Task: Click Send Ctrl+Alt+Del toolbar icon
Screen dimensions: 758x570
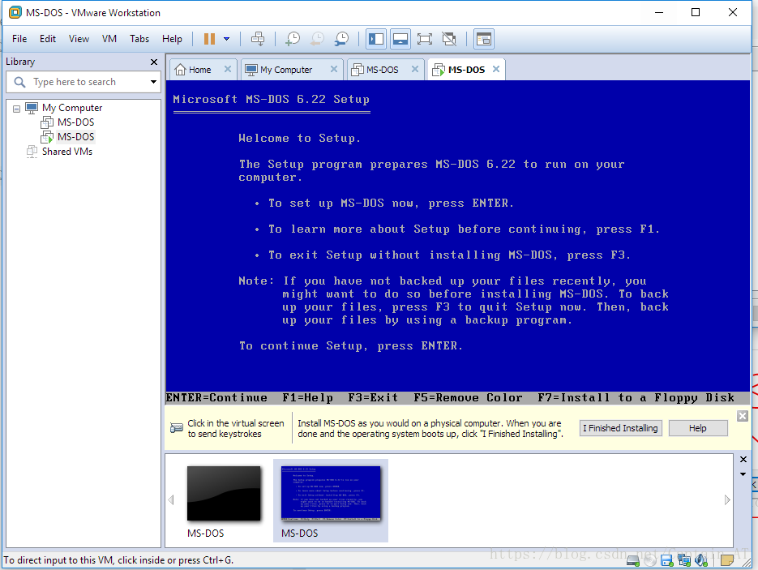Action: click(258, 39)
